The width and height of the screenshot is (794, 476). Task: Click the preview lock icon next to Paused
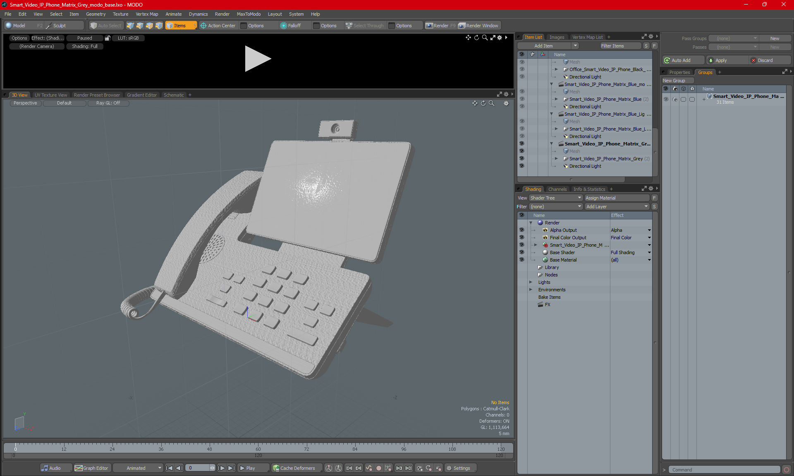click(108, 38)
